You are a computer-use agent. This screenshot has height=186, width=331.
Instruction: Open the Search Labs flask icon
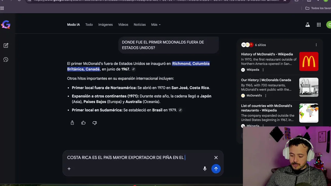(x=307, y=25)
